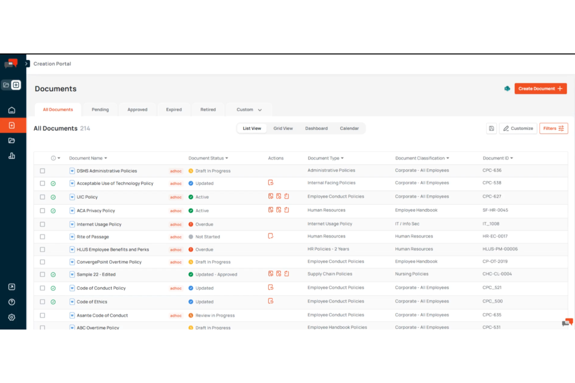Open the comment action icon on ACA Privacy Policy
Image resolution: width=575 pixels, height=383 pixels.
(x=271, y=210)
